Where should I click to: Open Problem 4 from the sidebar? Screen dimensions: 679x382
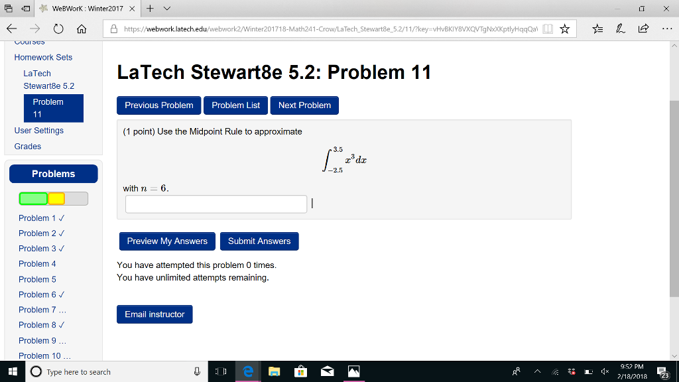coord(37,263)
